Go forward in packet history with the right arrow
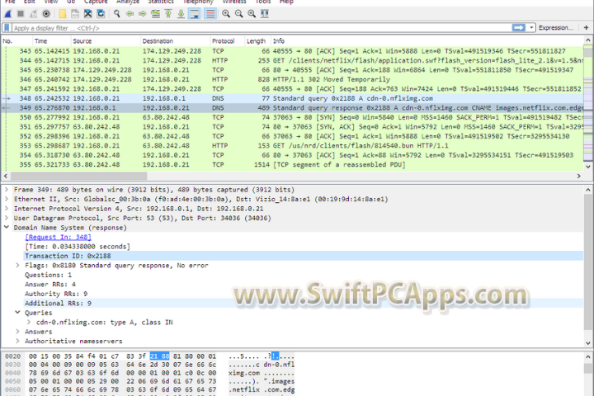594x396 pixels. pyautogui.click(x=143, y=14)
